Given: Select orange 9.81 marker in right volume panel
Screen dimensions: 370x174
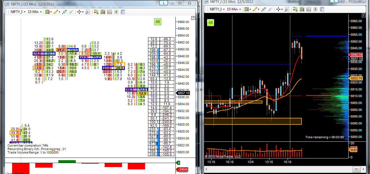Looking at the screenshot, I should tap(354, 150).
